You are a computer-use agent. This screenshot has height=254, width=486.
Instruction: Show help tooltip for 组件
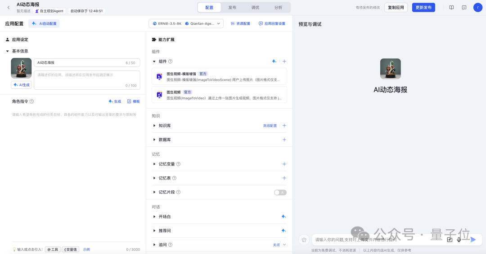click(x=170, y=61)
